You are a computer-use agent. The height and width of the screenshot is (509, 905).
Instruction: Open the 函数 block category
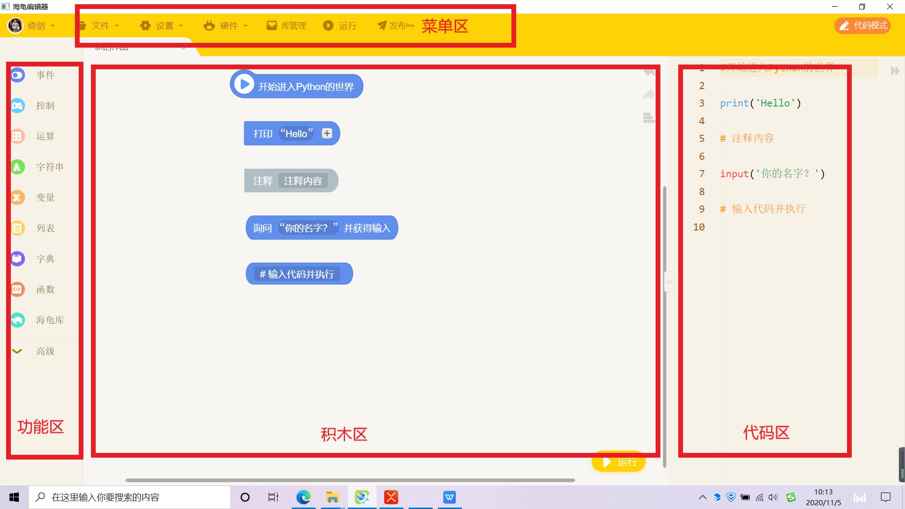point(33,289)
